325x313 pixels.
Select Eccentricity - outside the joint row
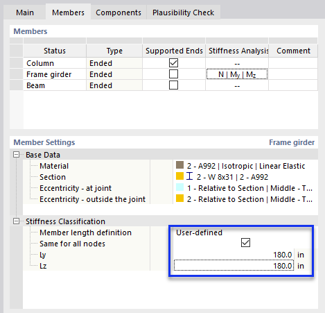tap(92, 199)
